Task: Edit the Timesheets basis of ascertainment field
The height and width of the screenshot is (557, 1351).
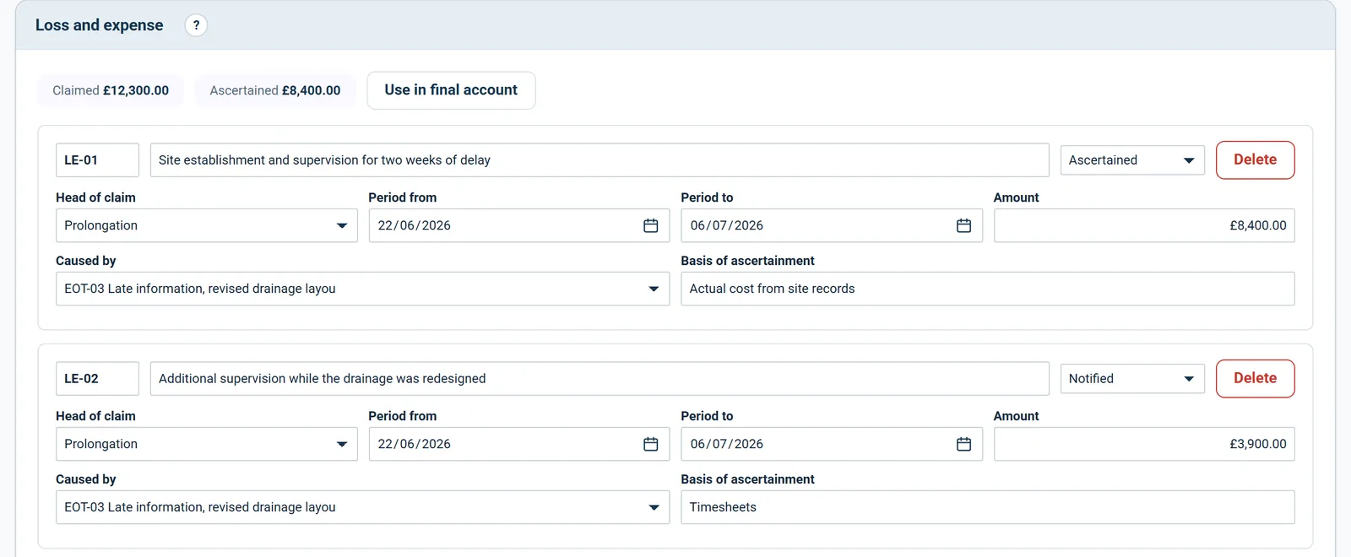Action: (988, 507)
